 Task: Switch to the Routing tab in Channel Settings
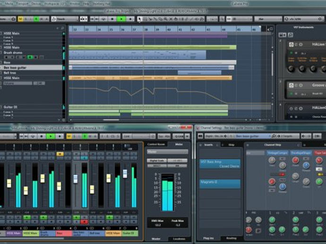tap(231, 238)
